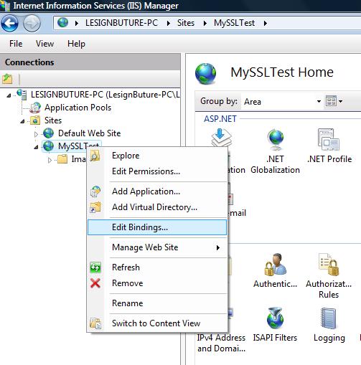Viewport: 361px width, 365px height.
Task: Collapse the LESIGNBUTURE-PC server node
Action: pyautogui.click(x=9, y=95)
